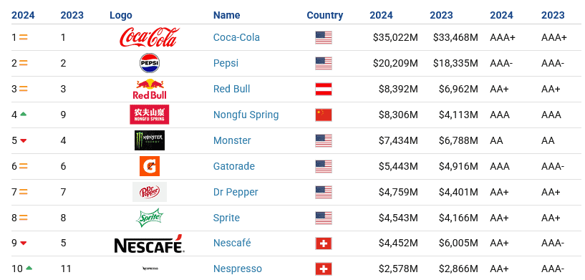Open the Nongfu Spring name link
Screen dimensions: 585x280
[246, 115]
